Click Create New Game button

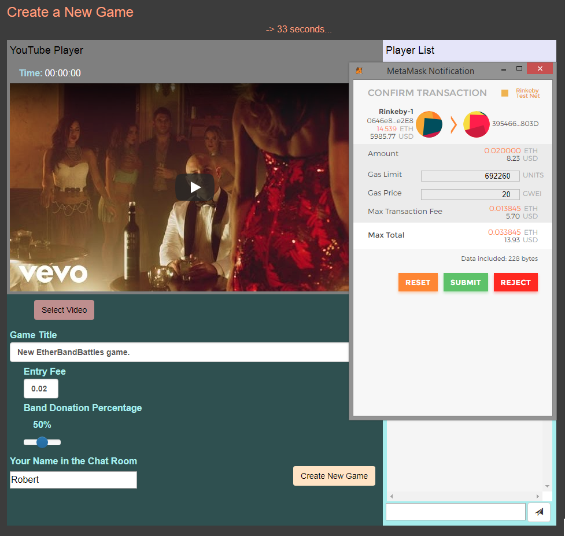point(334,476)
